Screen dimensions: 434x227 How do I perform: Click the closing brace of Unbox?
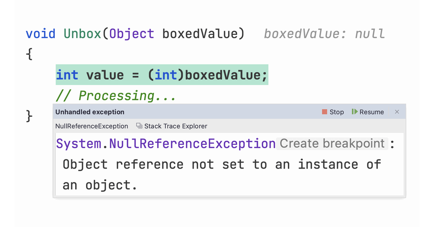coord(29,116)
